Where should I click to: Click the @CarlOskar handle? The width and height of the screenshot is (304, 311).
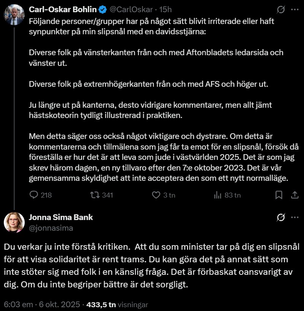click(x=131, y=8)
